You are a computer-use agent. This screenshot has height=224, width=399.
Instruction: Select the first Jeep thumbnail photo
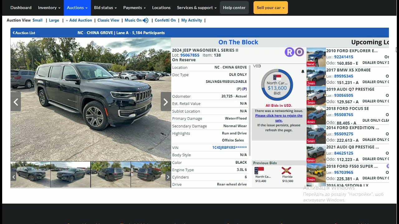point(31,174)
